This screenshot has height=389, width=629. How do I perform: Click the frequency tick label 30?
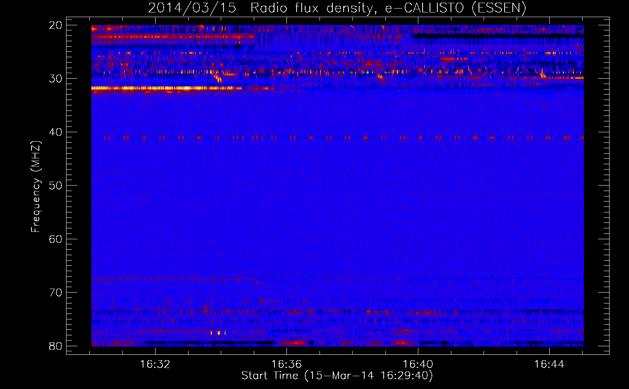tap(56, 79)
